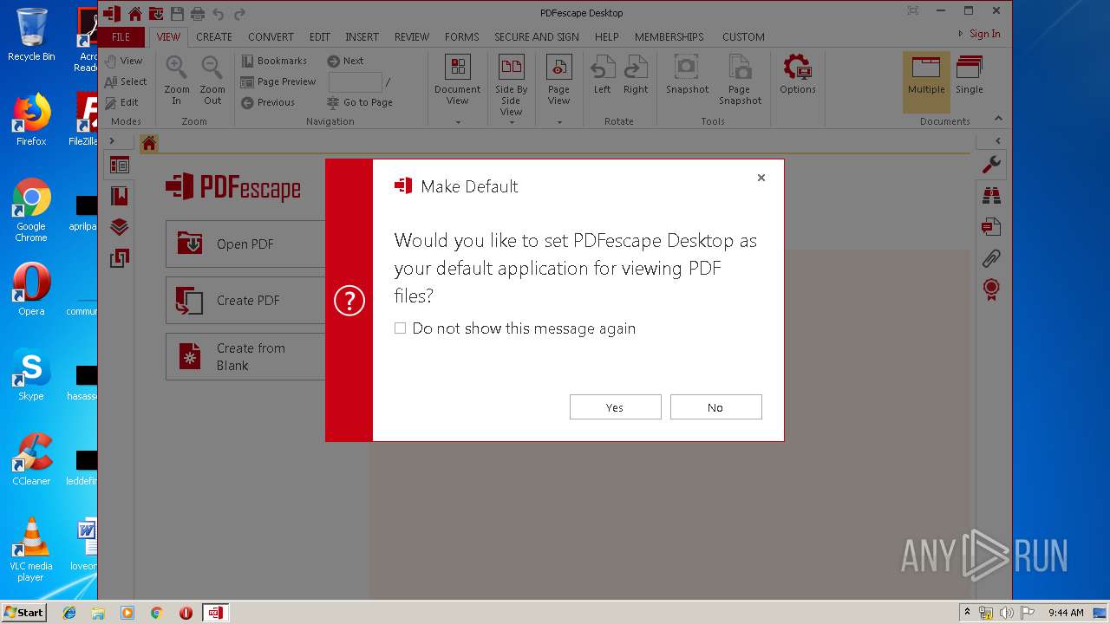Switch to the FORMS tab

pyautogui.click(x=462, y=36)
